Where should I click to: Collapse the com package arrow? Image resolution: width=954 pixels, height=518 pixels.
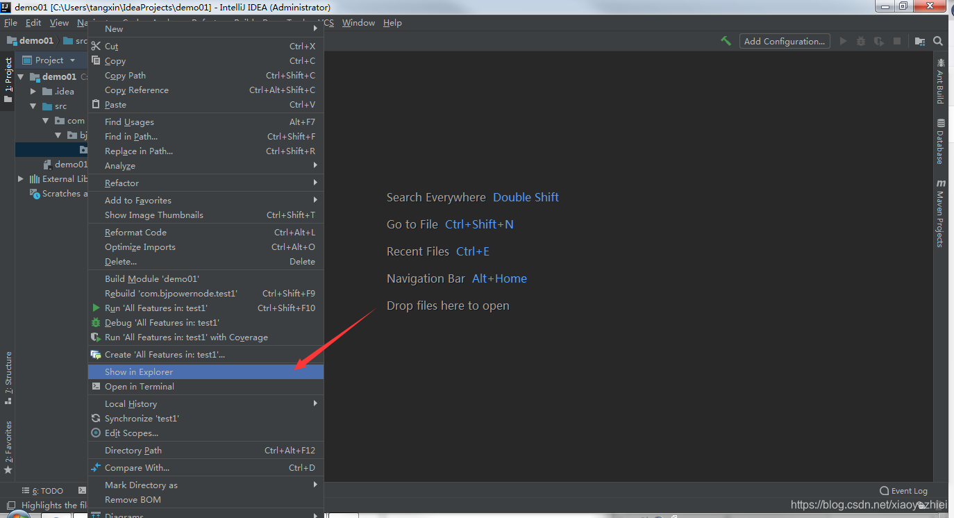click(46, 121)
